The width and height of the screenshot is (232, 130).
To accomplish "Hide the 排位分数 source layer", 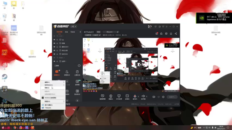I will click(54, 50).
